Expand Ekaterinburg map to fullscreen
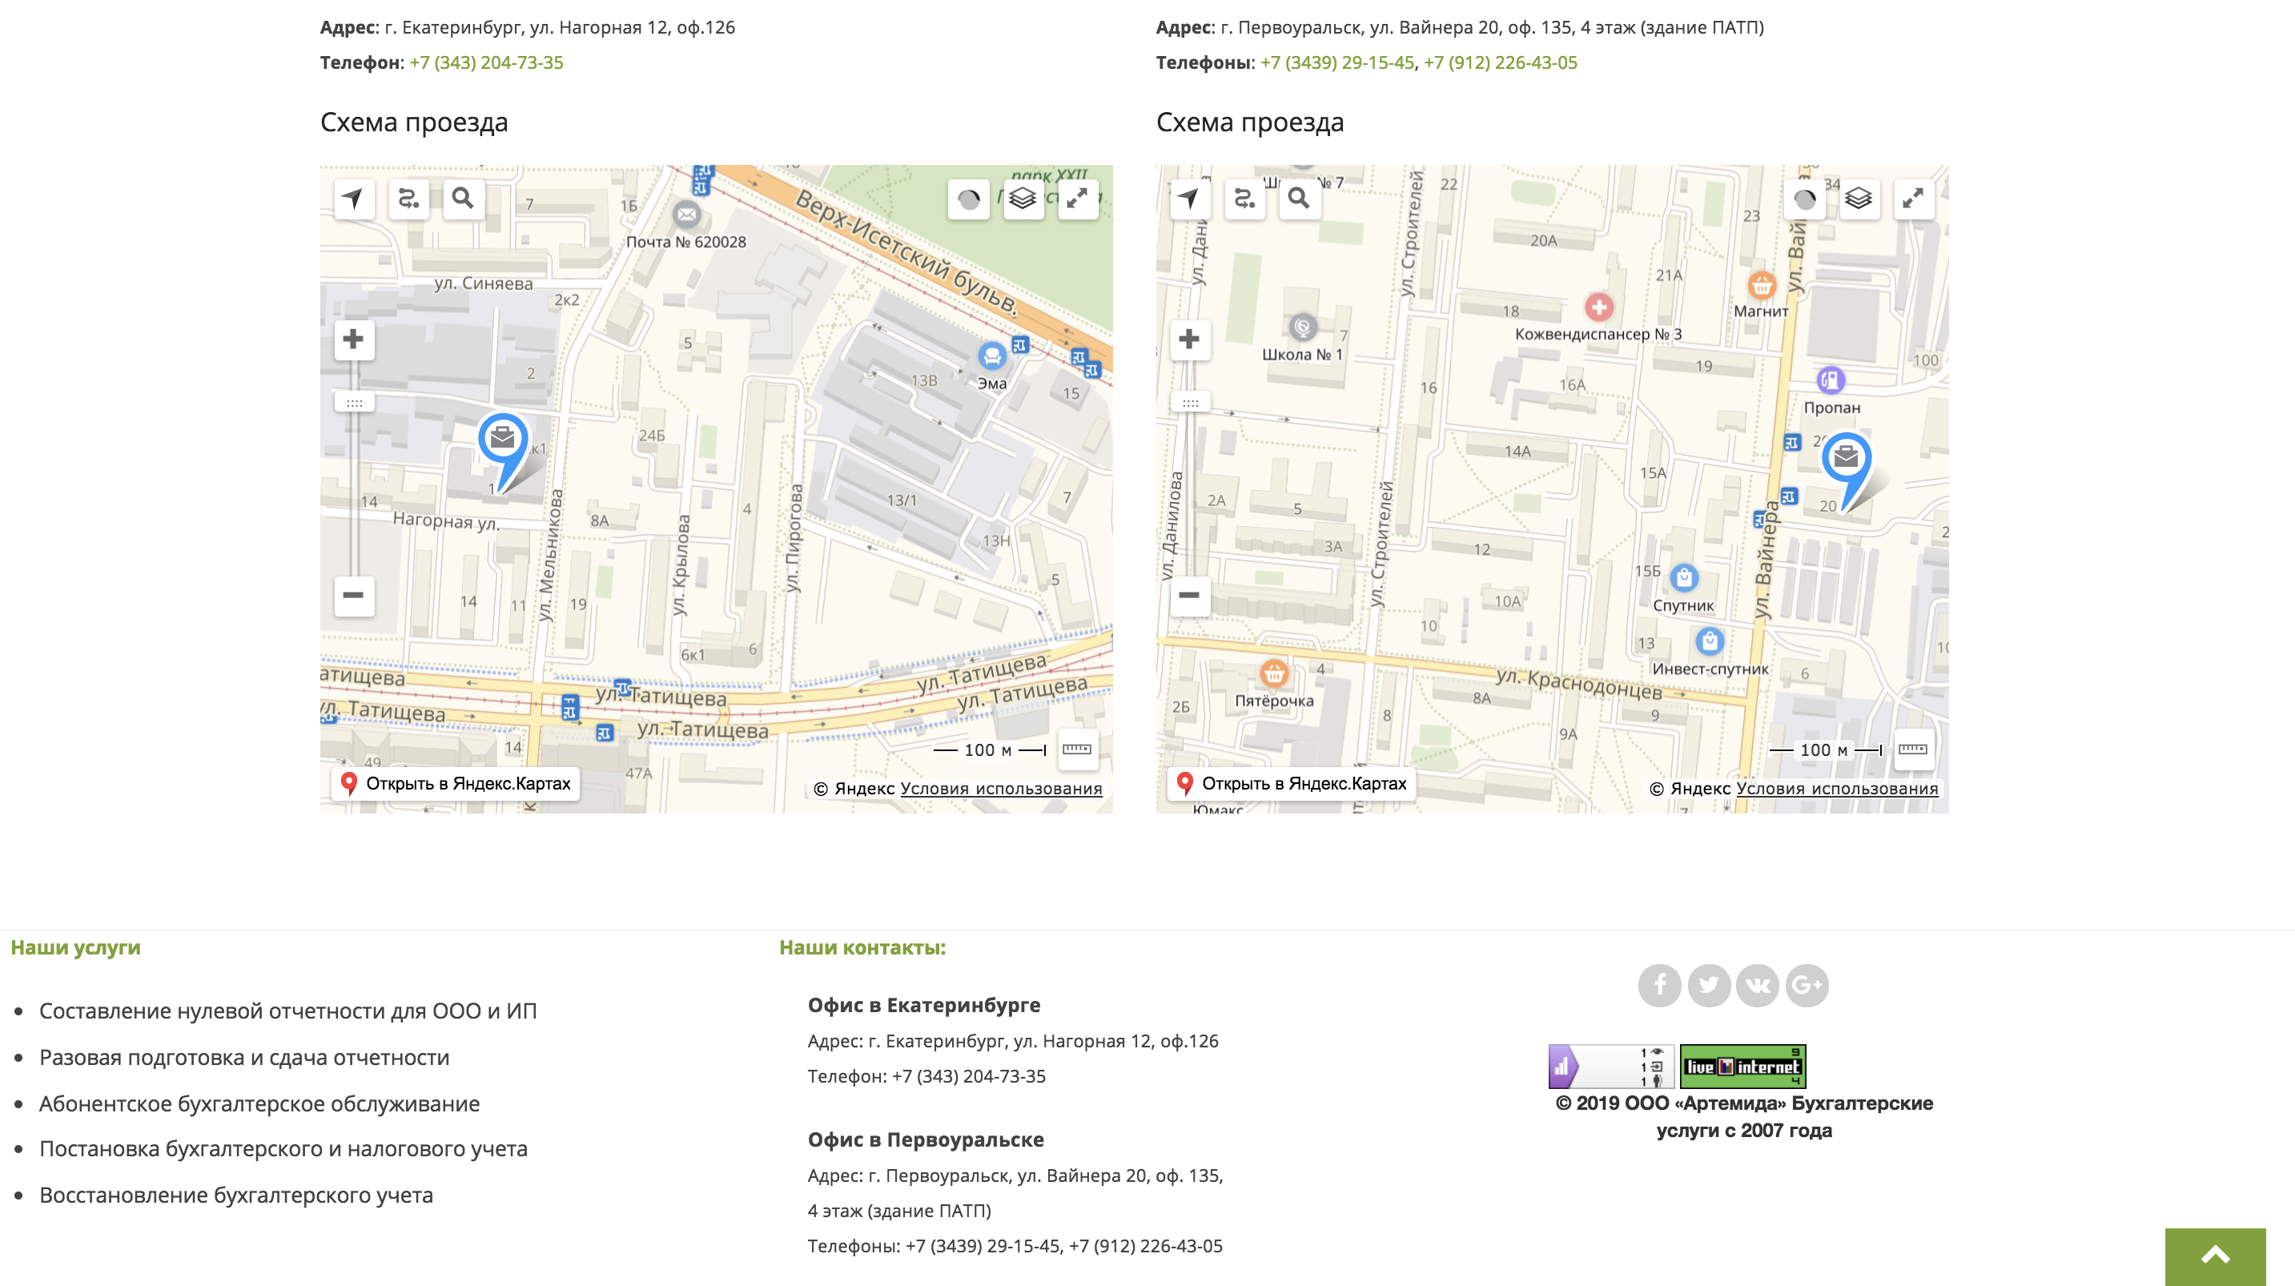This screenshot has width=2295, height=1286. tap(1077, 198)
